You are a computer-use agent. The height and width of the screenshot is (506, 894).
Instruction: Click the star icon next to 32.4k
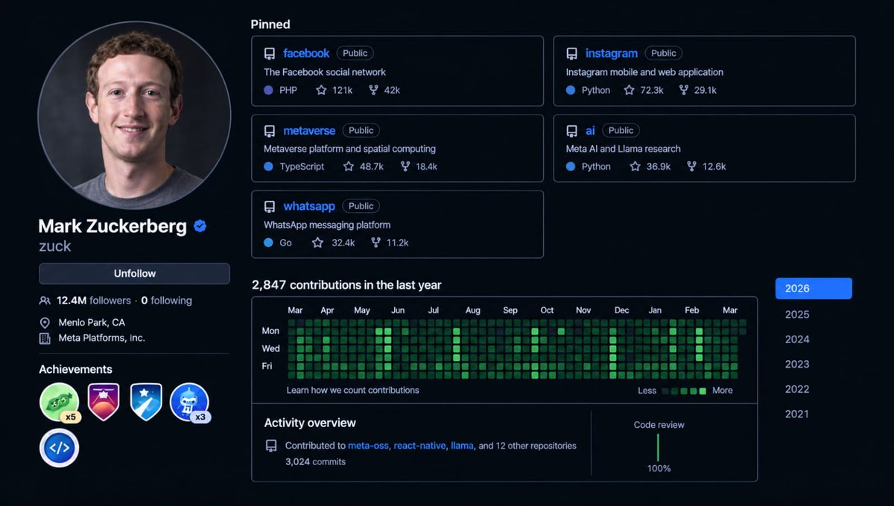[x=318, y=243]
